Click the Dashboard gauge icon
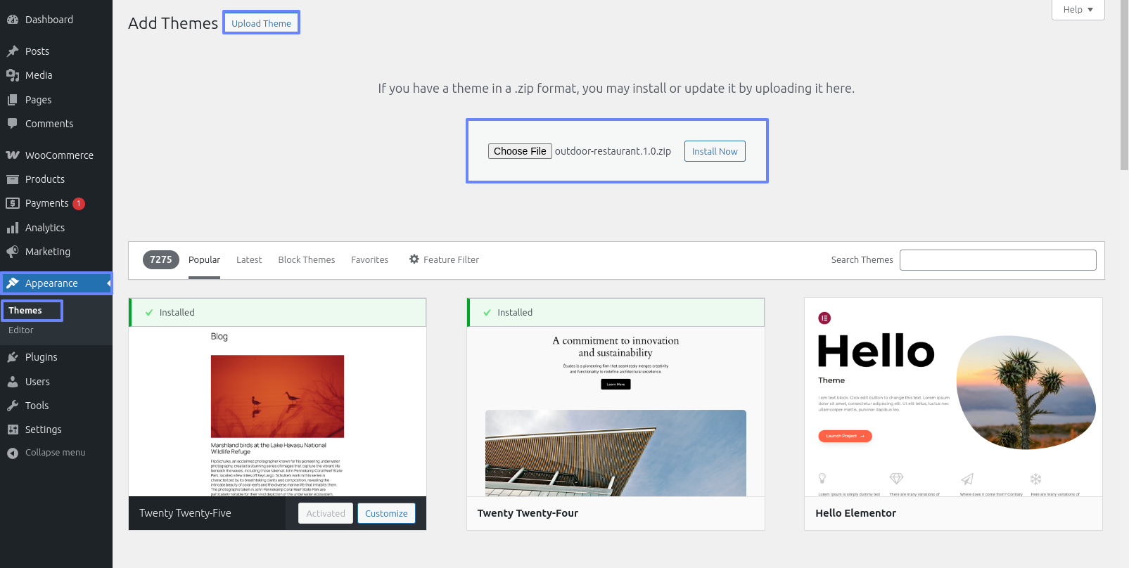The image size is (1129, 568). coord(13,20)
